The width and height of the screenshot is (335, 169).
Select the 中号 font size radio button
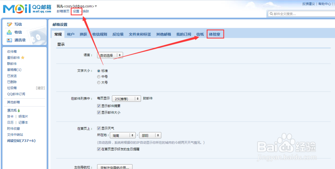click(x=99, y=77)
